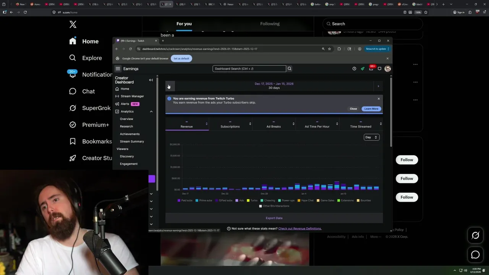Click the X logo on the X homepage
489x275 pixels.
pyautogui.click(x=73, y=24)
